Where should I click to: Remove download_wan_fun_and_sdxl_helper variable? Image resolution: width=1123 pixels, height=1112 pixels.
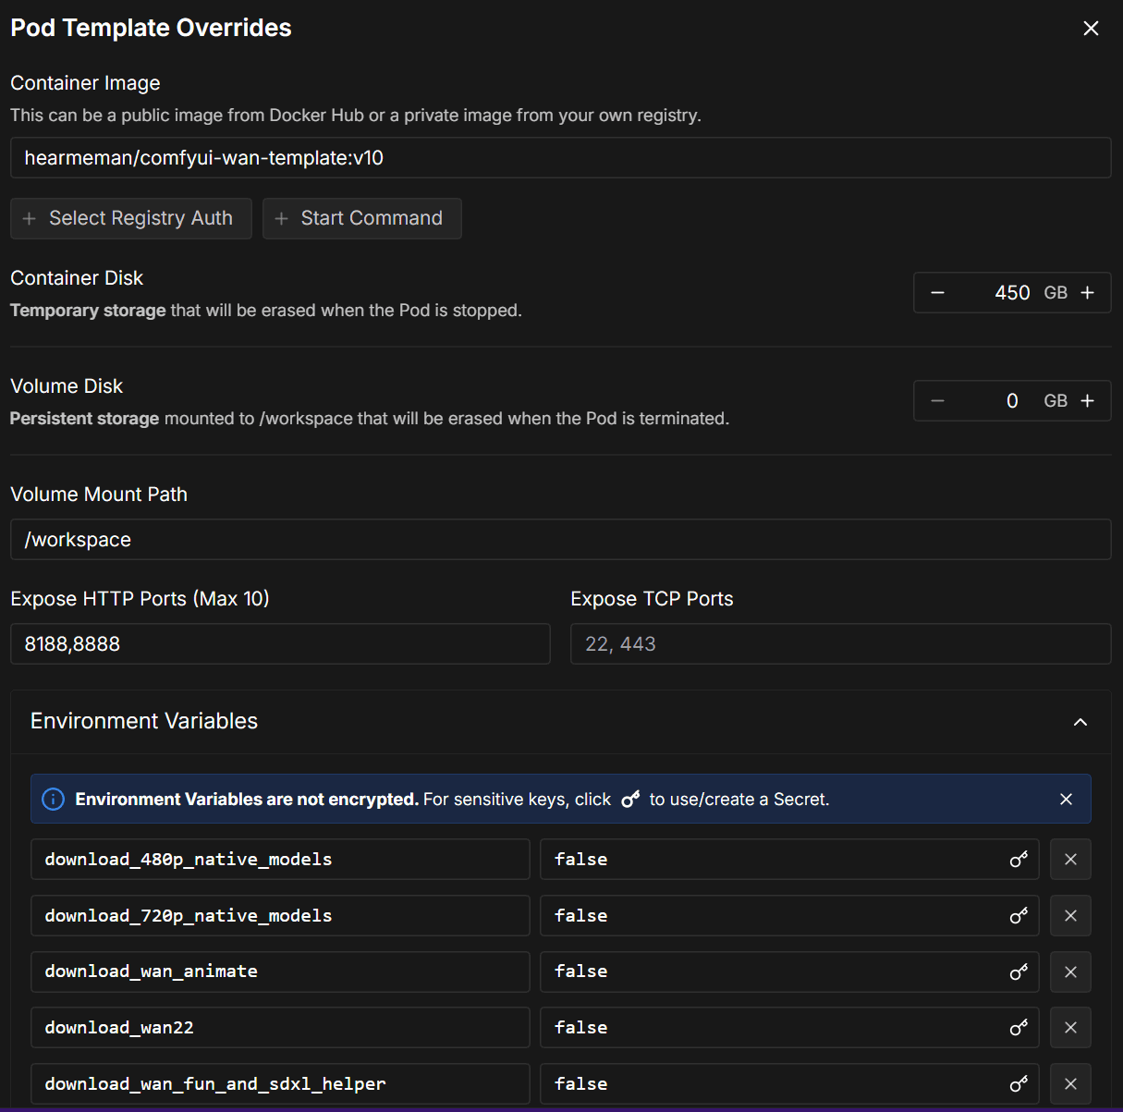1070,1084
